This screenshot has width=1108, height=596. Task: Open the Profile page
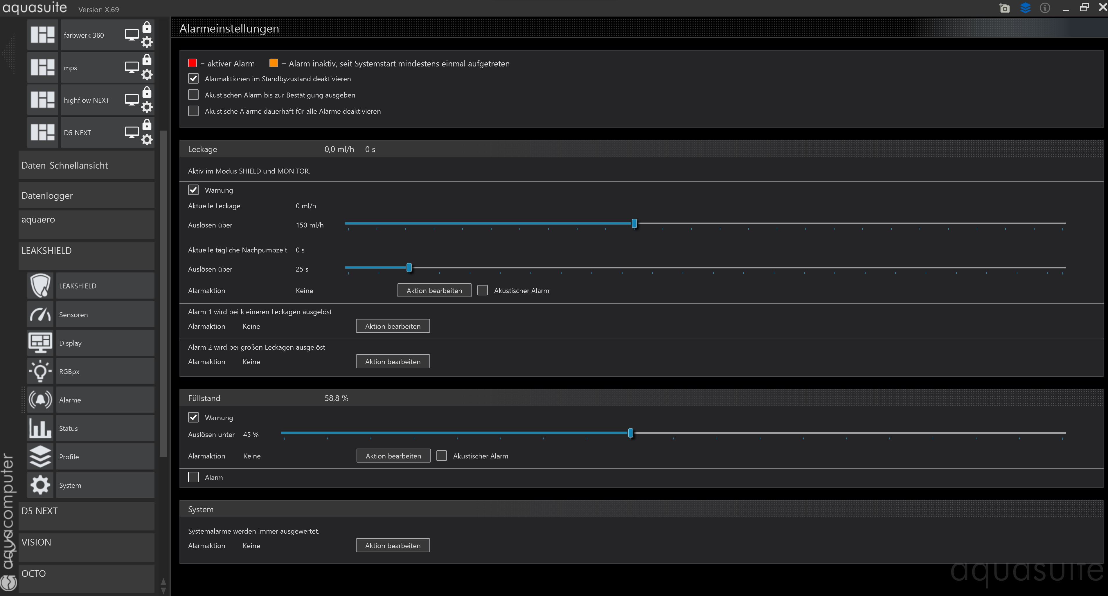point(105,456)
